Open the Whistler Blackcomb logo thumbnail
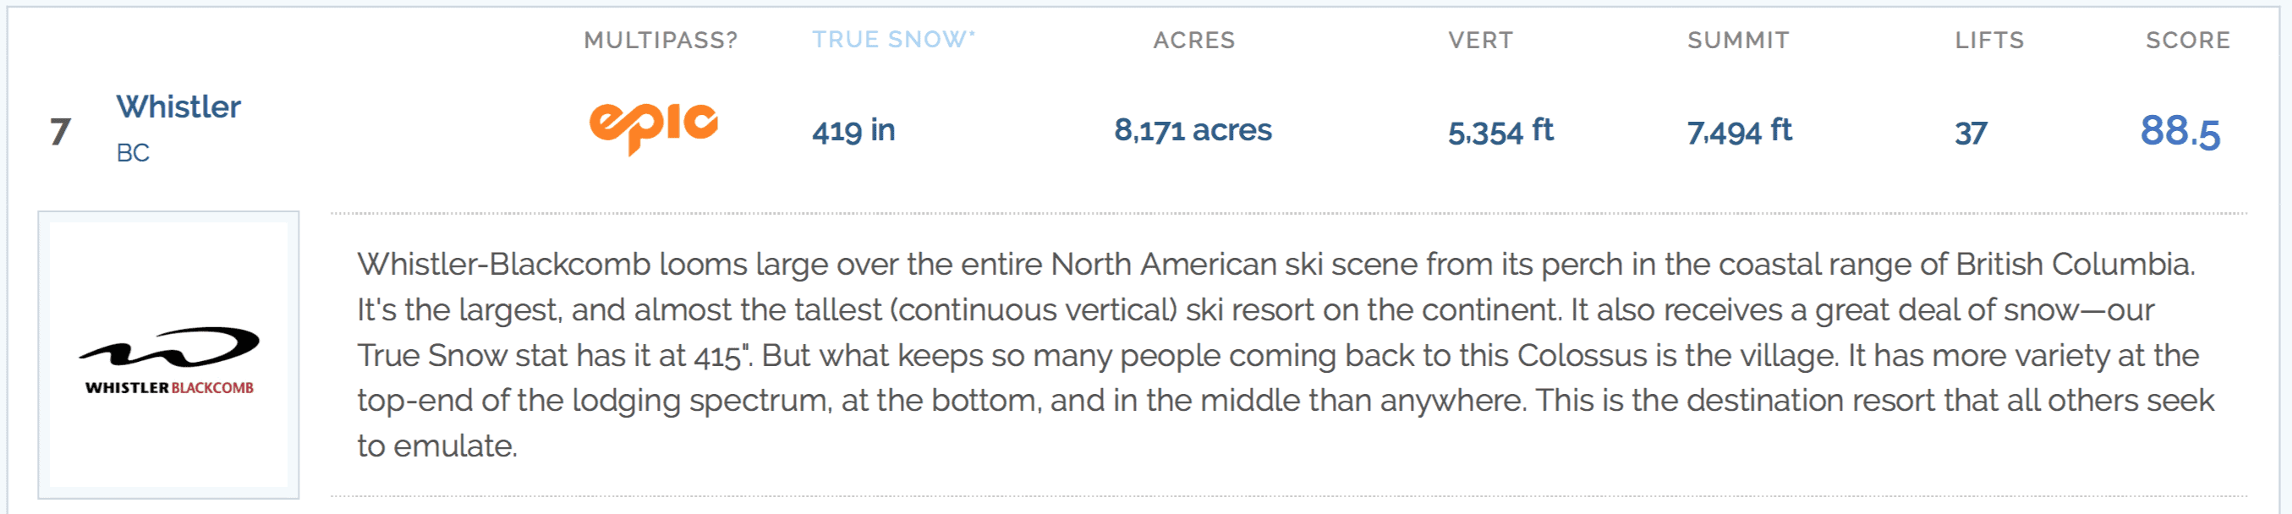 pos(168,355)
